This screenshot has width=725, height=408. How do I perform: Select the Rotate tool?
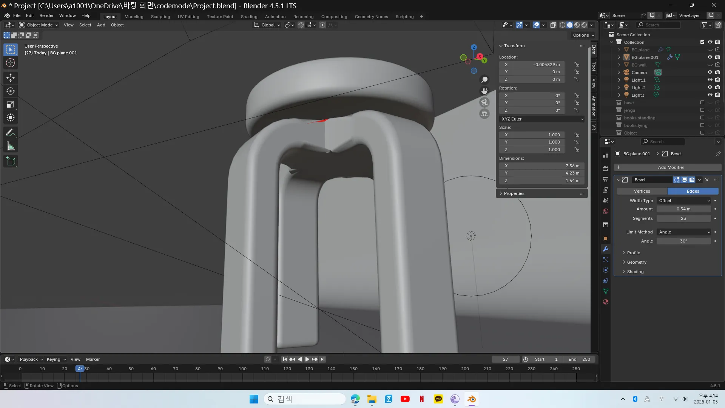tap(11, 91)
